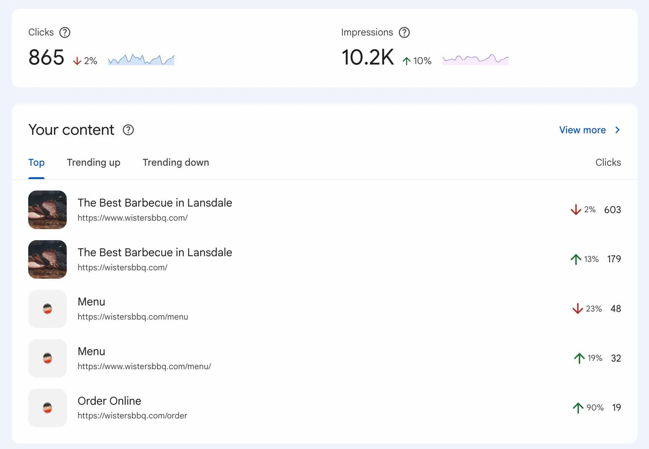Open the Menu title with 48 clicks
This screenshot has width=649, height=449.
(92, 302)
